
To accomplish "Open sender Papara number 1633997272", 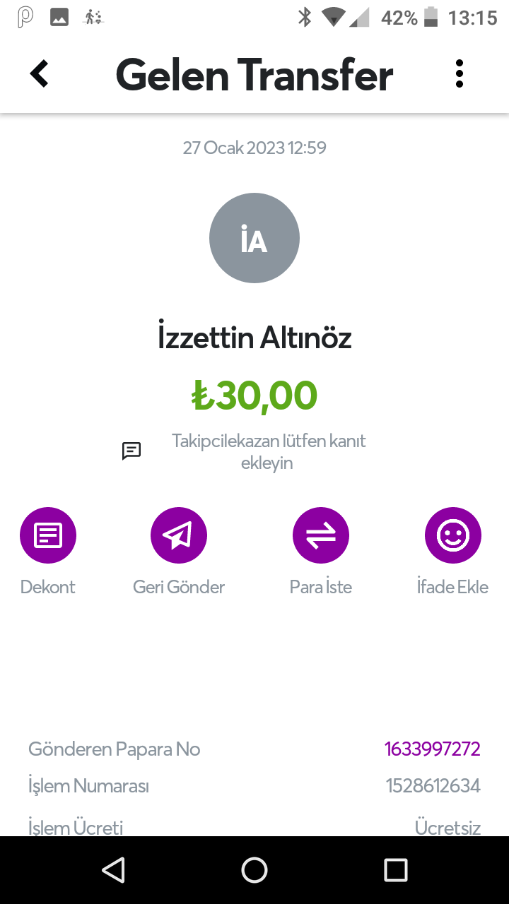I will [432, 749].
